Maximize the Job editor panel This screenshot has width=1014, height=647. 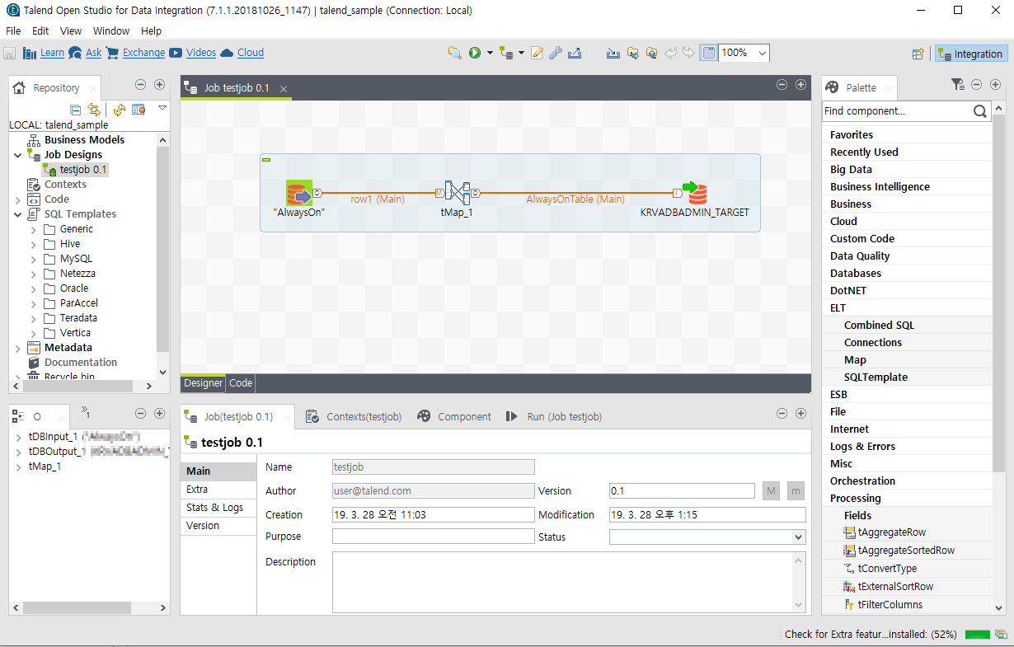(800, 85)
